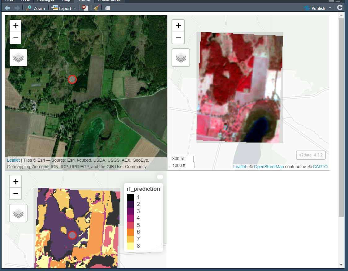Open viewer in new browser window icon
Image resolution: width=348 pixels, height=271 pixels.
tap(107, 8)
